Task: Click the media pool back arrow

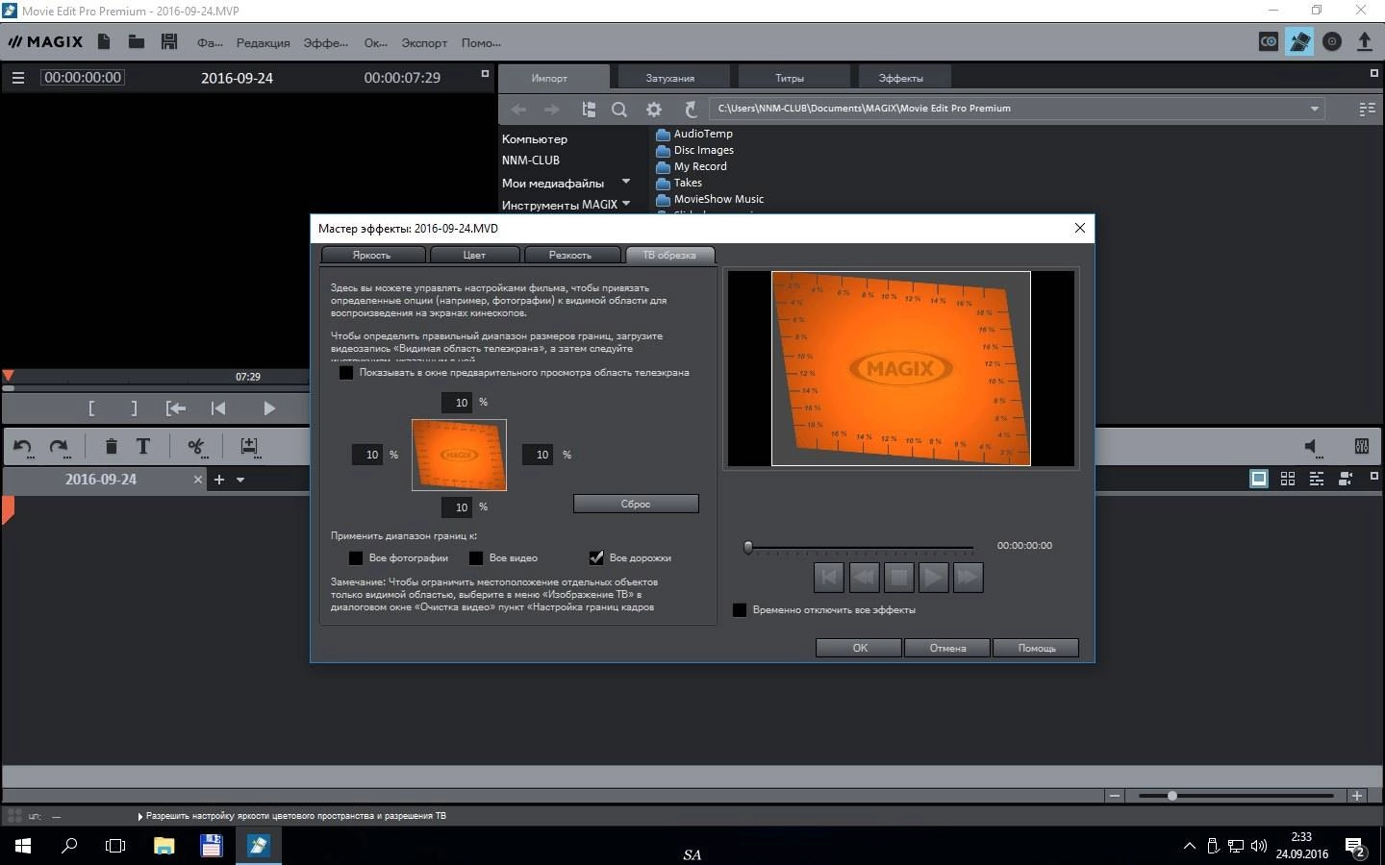Action: pos(518,110)
